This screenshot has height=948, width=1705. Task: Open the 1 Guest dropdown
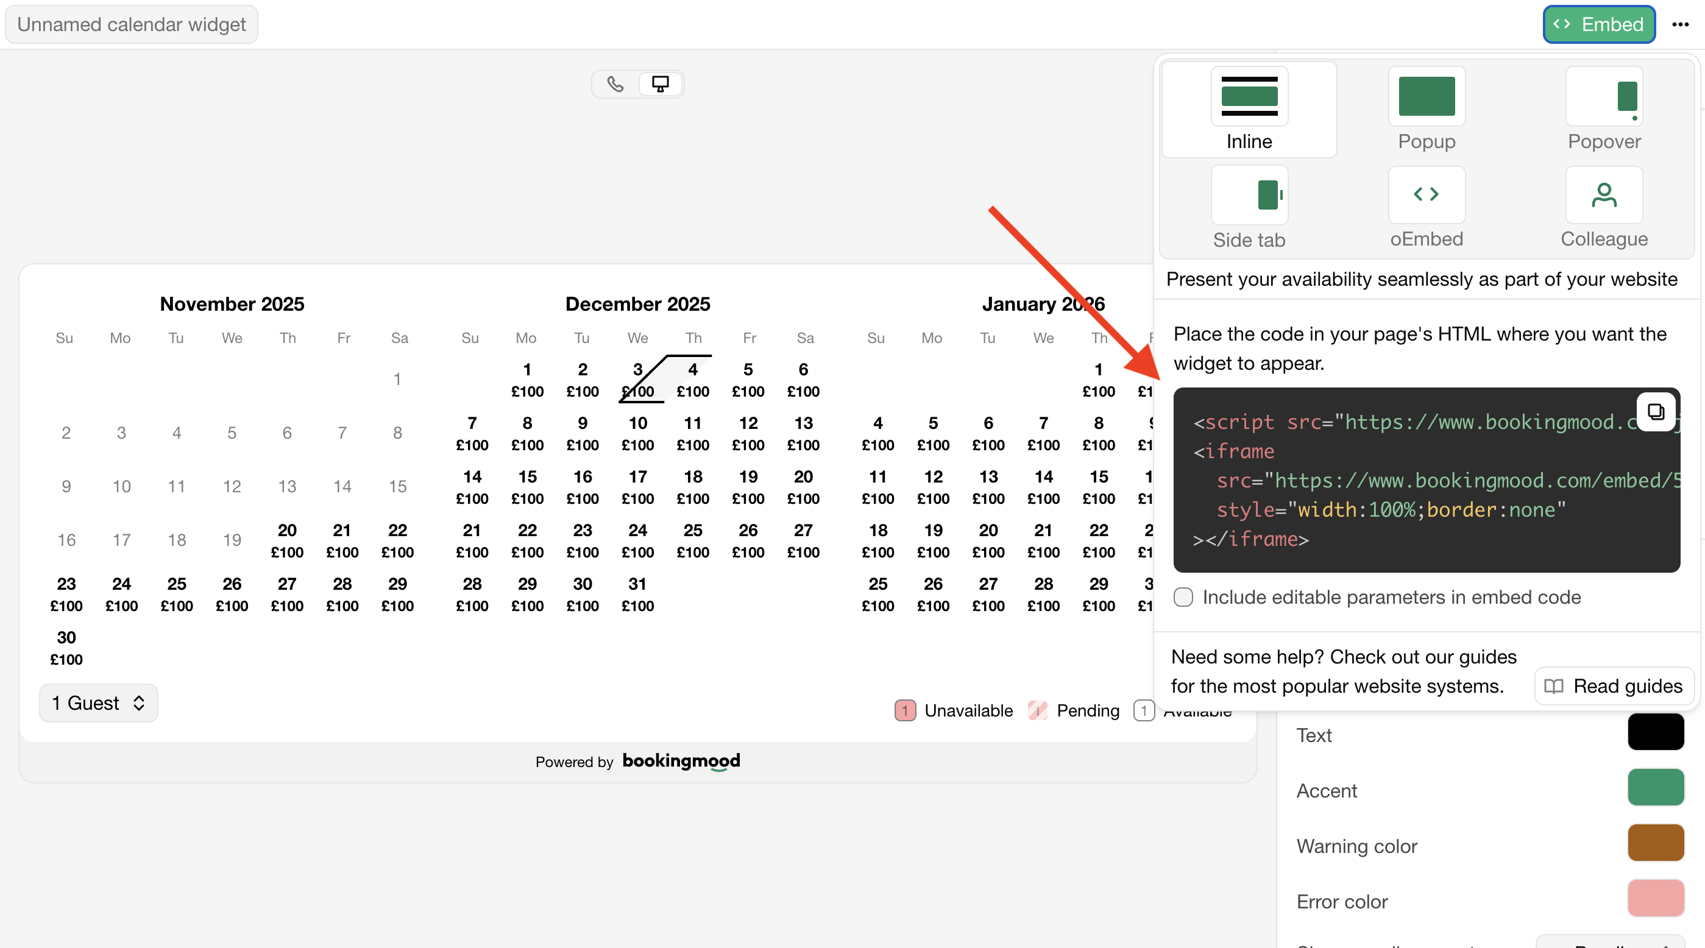pos(98,702)
